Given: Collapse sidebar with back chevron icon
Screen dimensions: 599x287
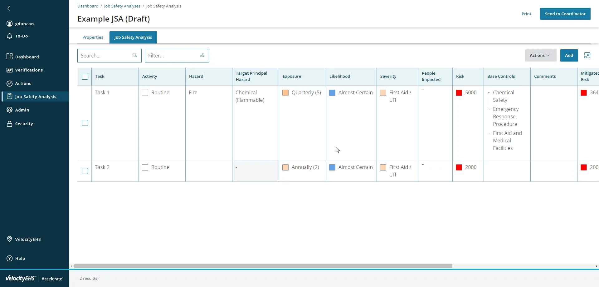Looking at the screenshot, I should tap(9, 9).
